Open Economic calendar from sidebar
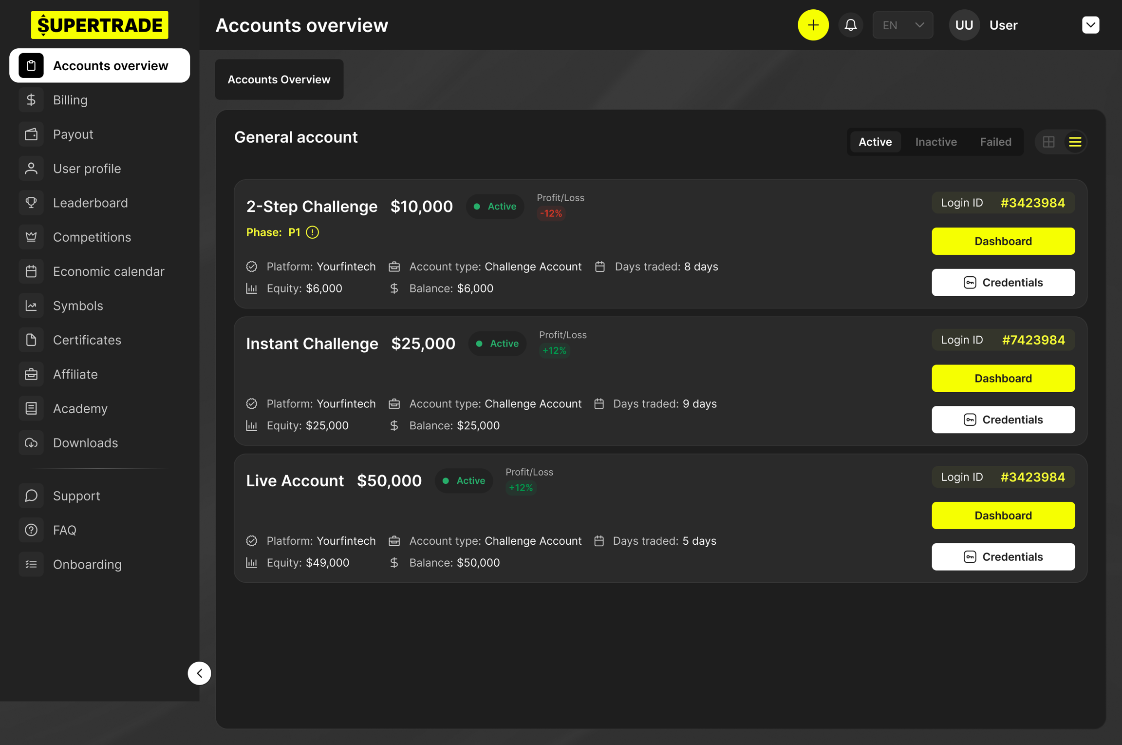The width and height of the screenshot is (1122, 745). [108, 271]
